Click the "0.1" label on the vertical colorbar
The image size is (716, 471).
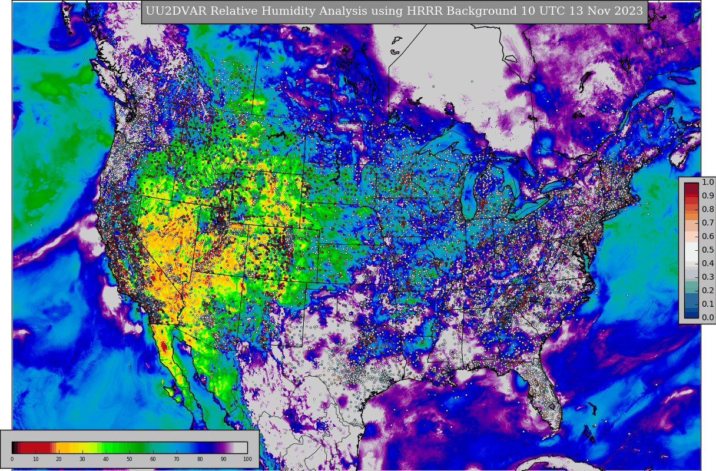(x=708, y=304)
